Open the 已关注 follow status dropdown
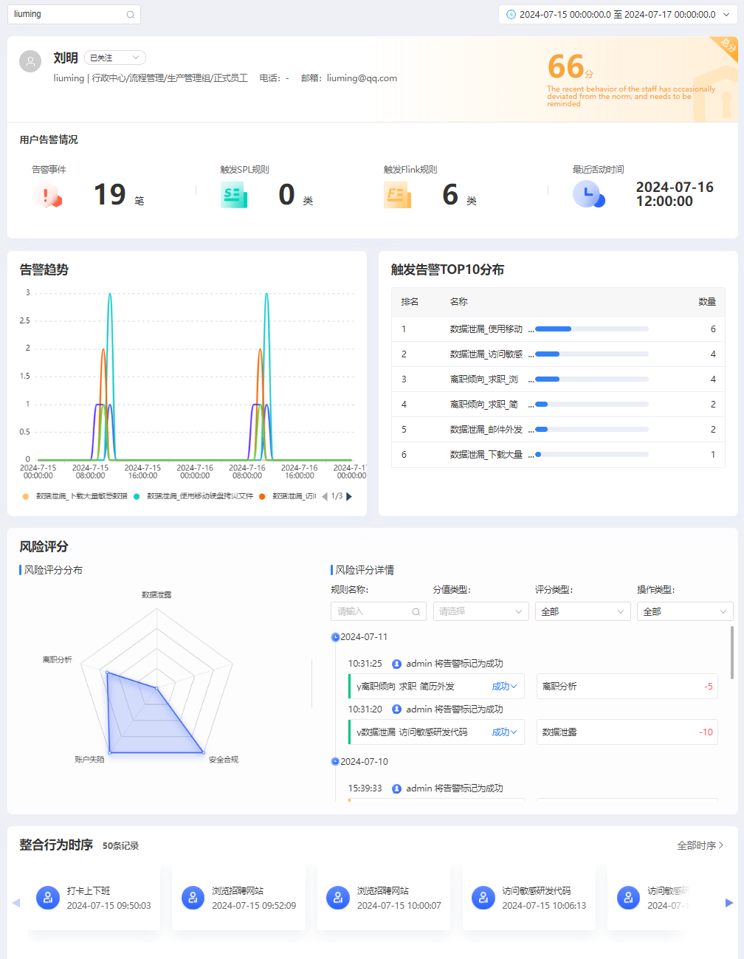This screenshot has width=744, height=959. [115, 58]
